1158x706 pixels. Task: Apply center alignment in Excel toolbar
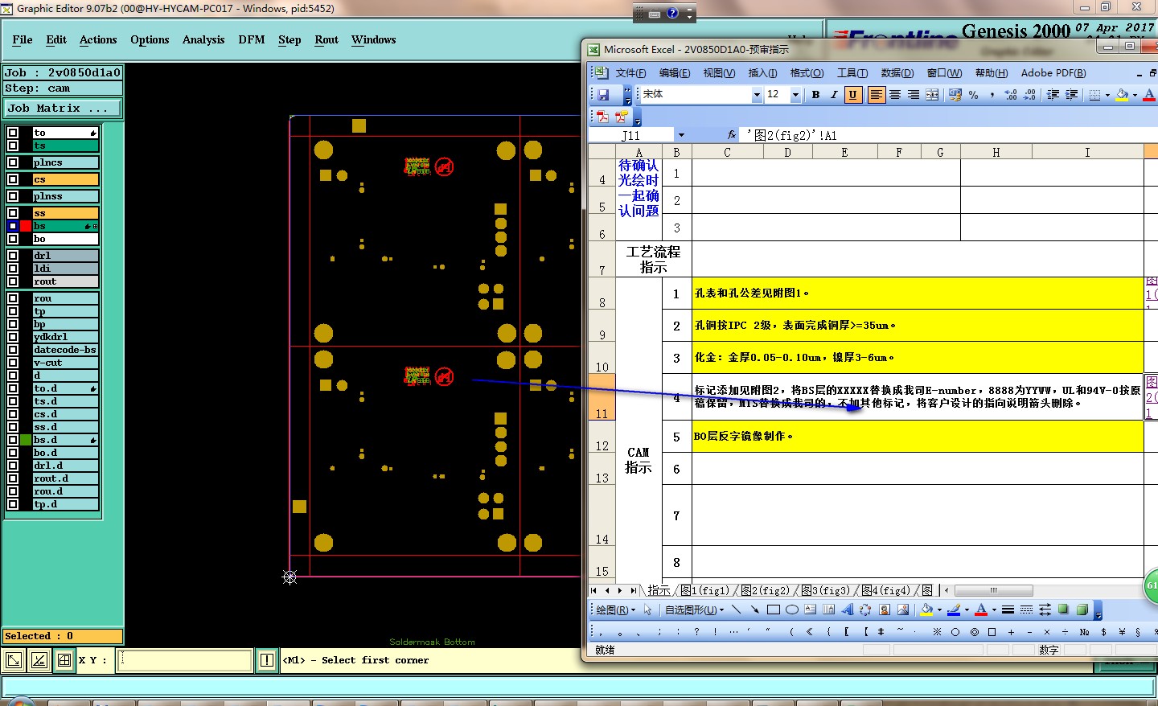pos(895,95)
